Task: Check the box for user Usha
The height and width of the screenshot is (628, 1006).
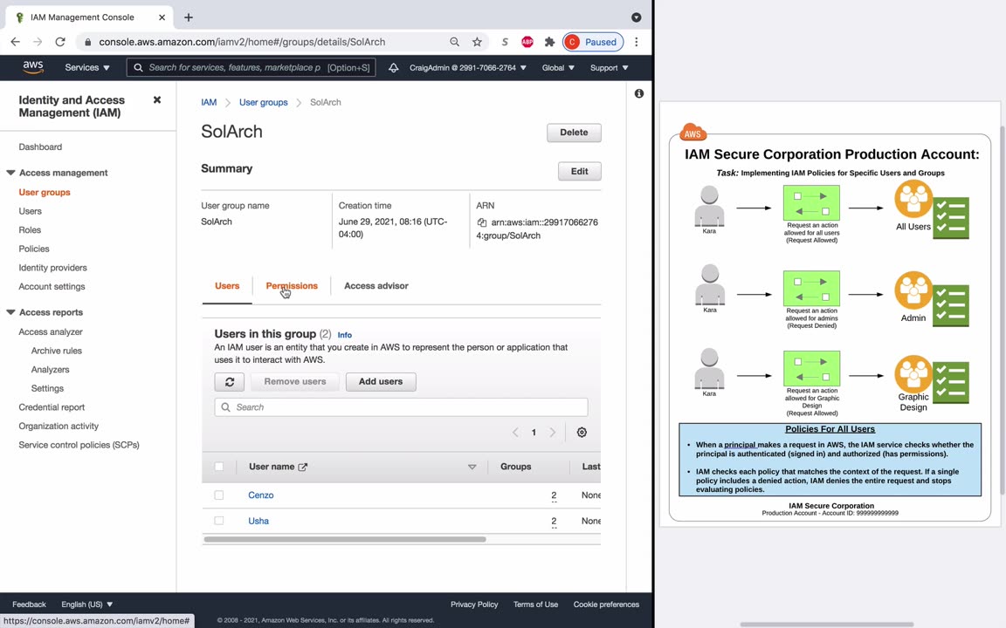Action: coord(219,521)
